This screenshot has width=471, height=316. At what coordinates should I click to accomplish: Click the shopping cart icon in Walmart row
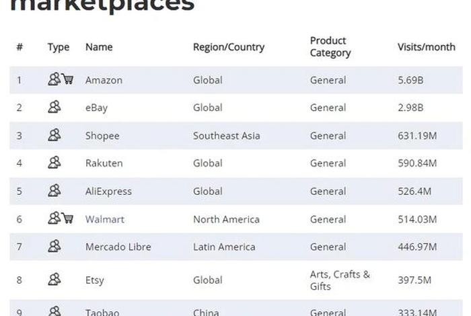pos(67,219)
